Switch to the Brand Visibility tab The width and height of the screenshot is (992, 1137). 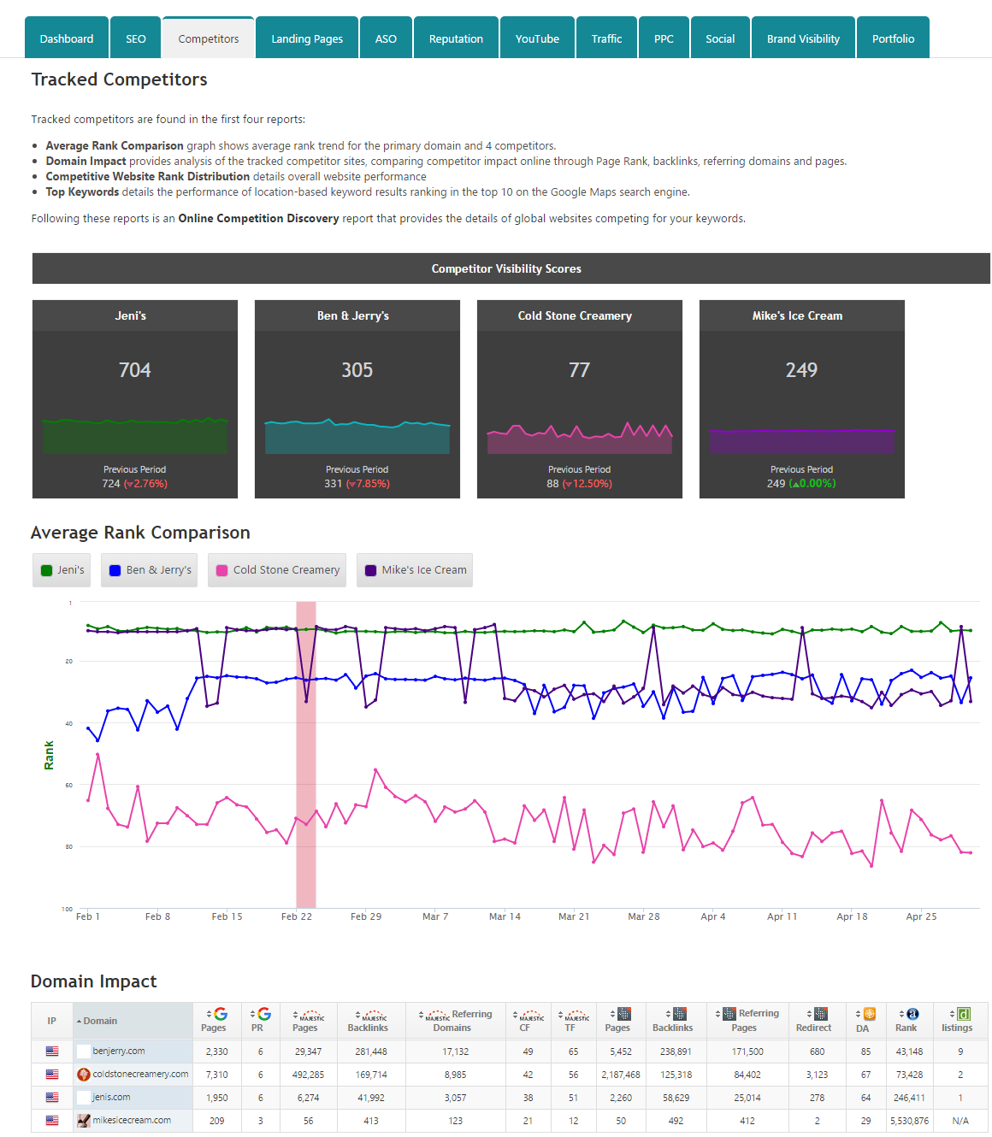click(803, 38)
